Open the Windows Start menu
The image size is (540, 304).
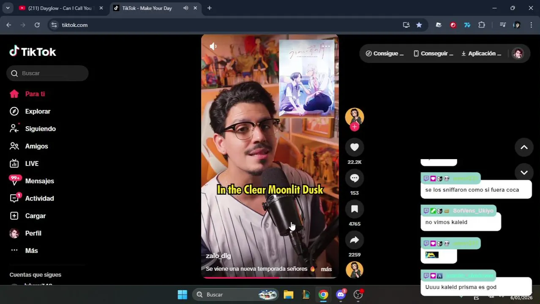click(182, 294)
